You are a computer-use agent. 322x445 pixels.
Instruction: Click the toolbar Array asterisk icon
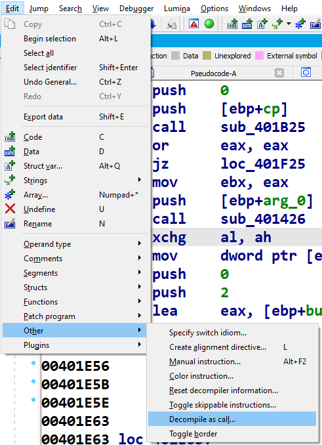tap(300, 24)
